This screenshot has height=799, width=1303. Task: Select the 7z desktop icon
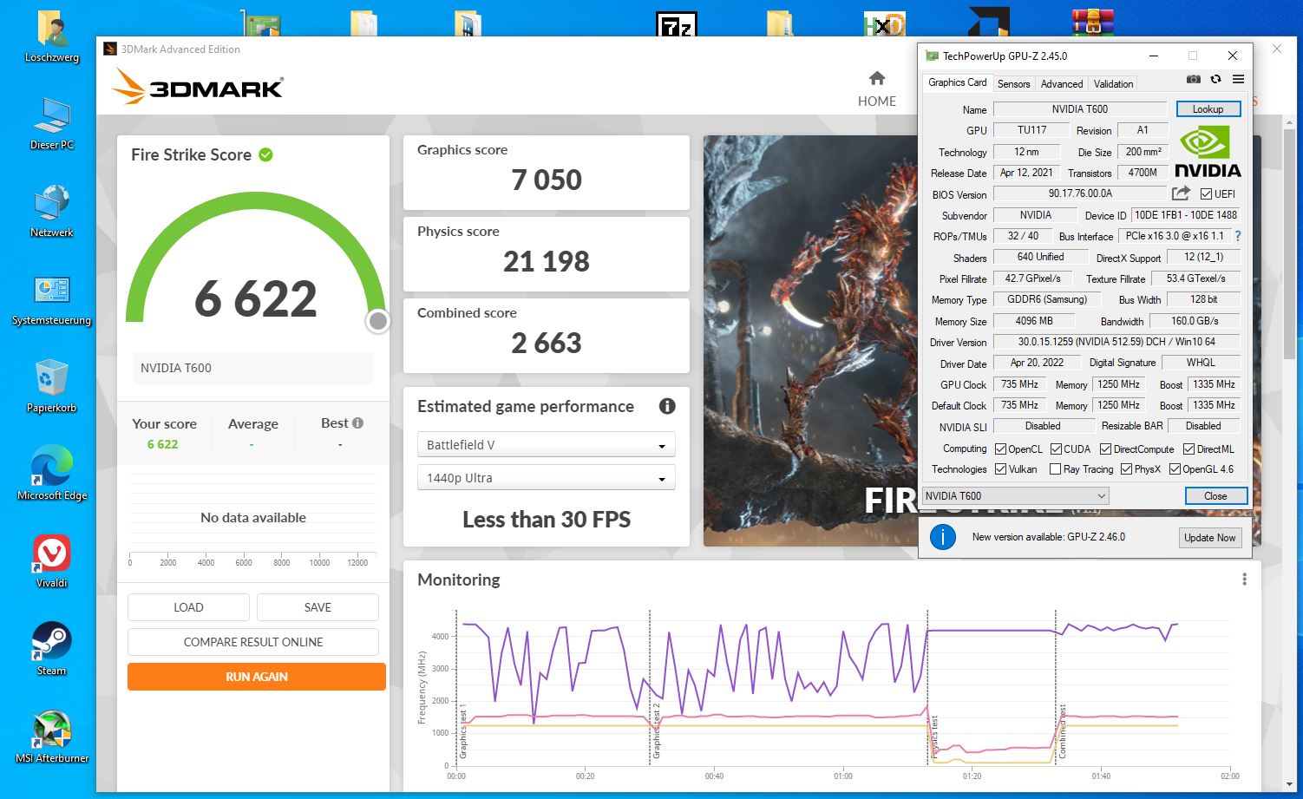pos(676,23)
